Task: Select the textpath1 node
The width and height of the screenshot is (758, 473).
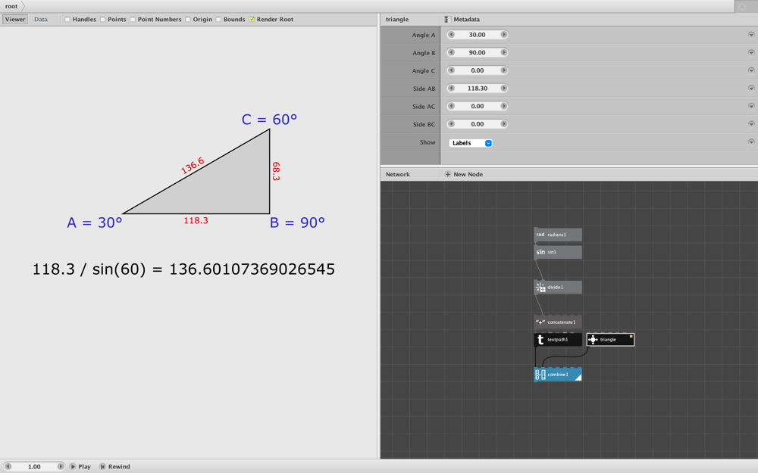Action: click(557, 340)
